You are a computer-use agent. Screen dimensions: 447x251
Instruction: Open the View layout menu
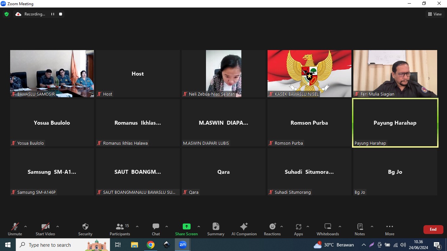pos(435,14)
